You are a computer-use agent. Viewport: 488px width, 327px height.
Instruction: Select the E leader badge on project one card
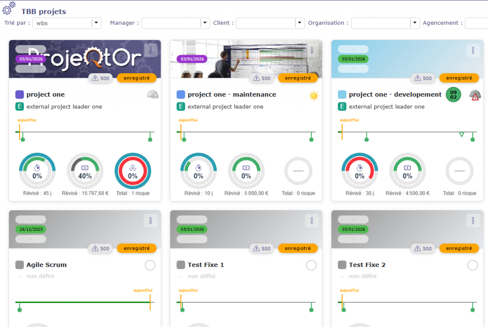[x=20, y=107]
